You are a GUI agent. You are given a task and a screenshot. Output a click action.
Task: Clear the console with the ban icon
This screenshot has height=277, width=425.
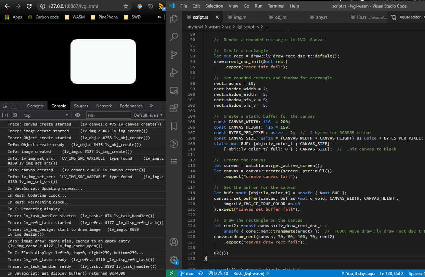pos(15,115)
